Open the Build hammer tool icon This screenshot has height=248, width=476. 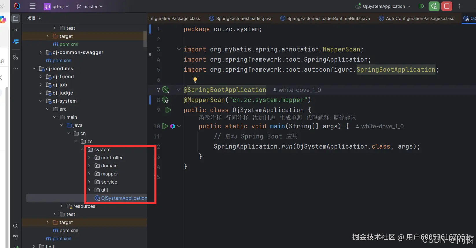[16, 238]
